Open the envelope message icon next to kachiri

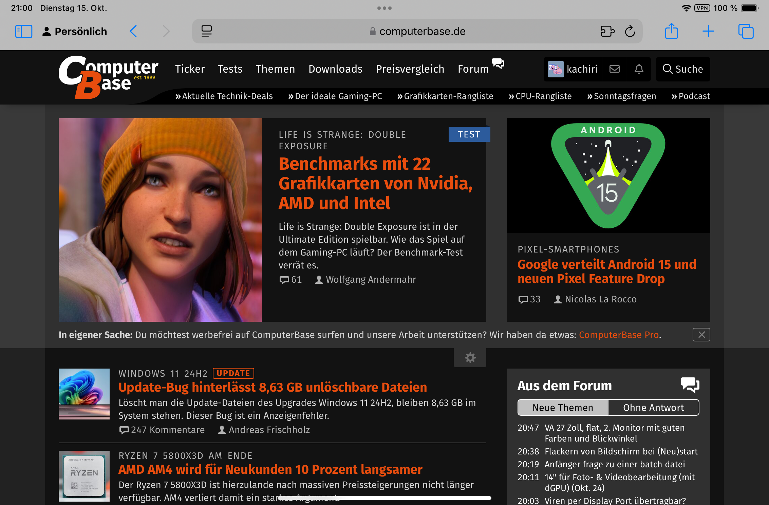(614, 69)
